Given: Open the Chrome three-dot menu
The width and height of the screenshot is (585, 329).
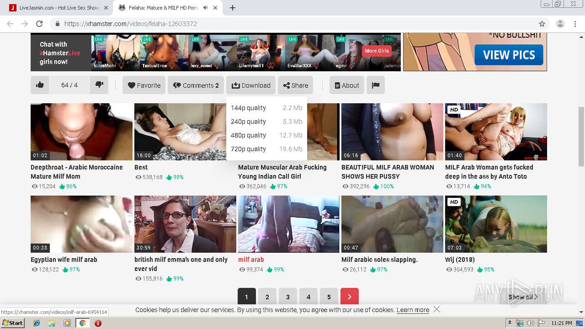Looking at the screenshot, I should 575,24.
